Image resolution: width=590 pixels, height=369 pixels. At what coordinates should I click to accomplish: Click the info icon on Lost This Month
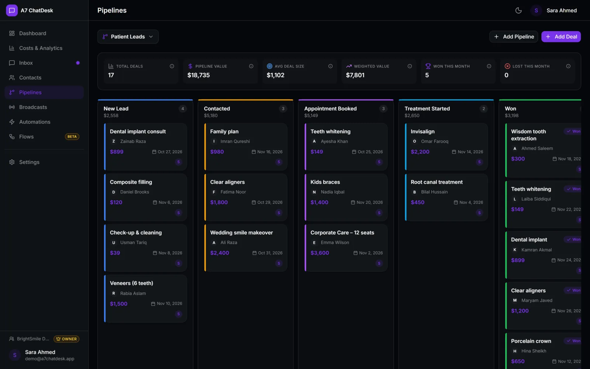coord(568,66)
